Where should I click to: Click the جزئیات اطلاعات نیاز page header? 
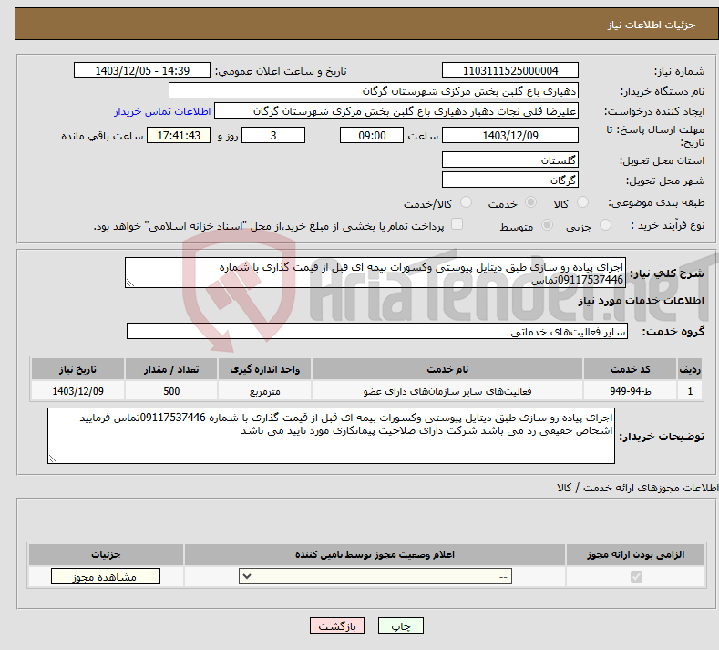pos(652,25)
